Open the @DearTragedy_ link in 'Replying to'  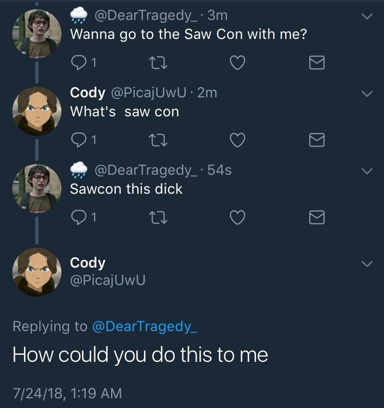click(x=145, y=327)
